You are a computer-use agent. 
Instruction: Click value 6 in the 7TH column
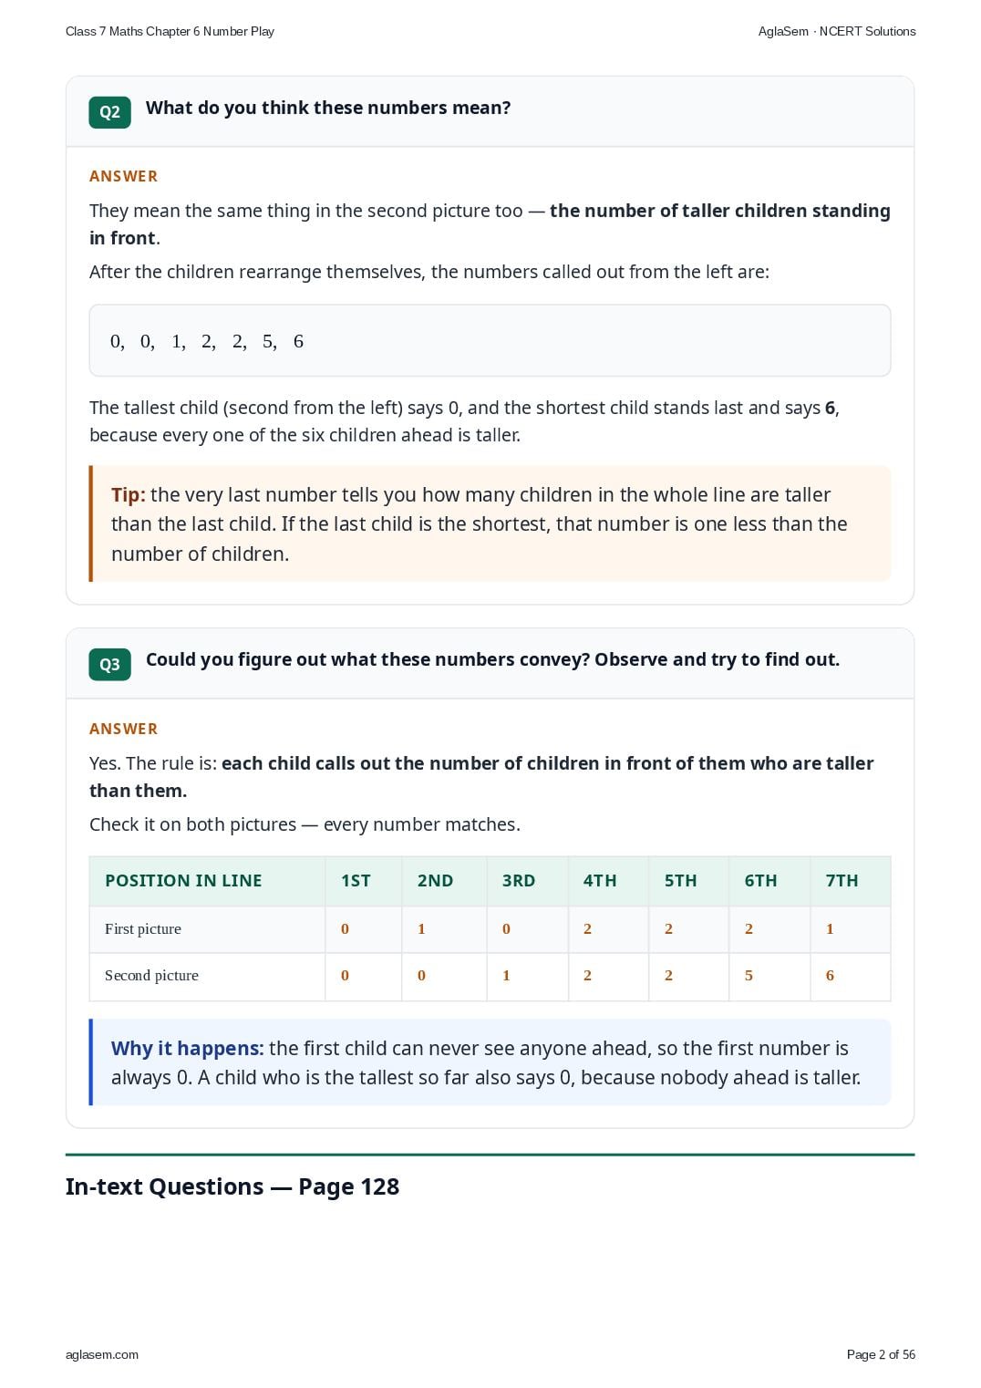pyautogui.click(x=830, y=975)
